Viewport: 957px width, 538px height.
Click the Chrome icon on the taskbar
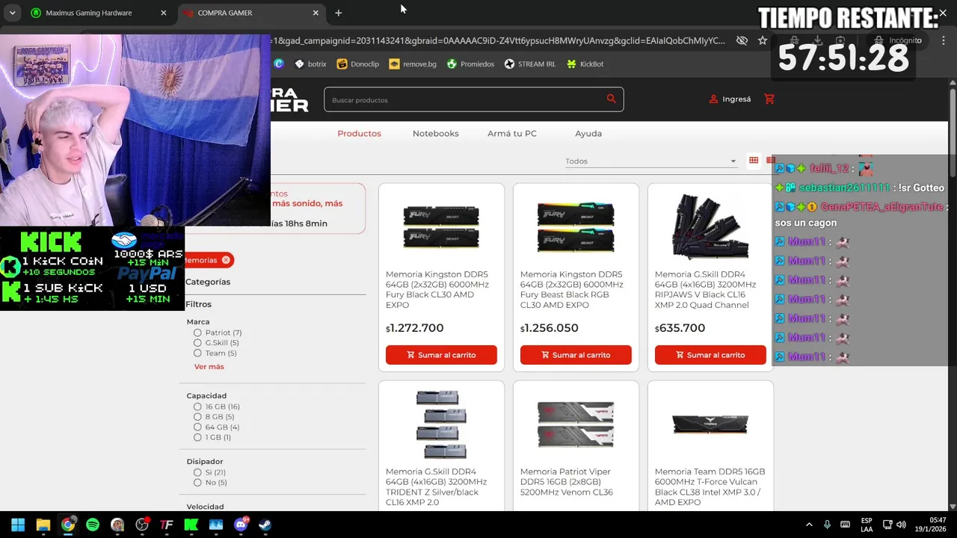pyautogui.click(x=68, y=525)
